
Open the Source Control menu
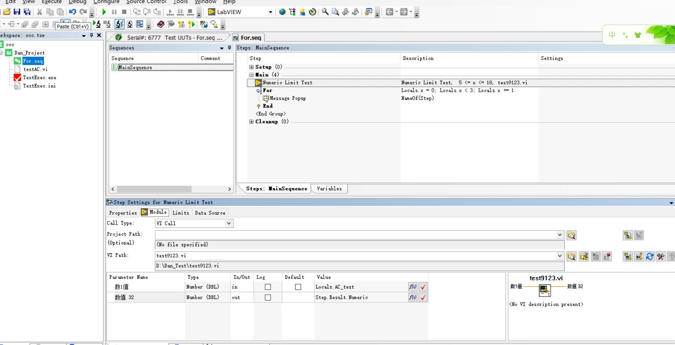tap(146, 2)
